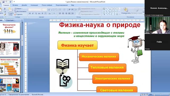The height and width of the screenshot is (96, 170).
Task: Open the font size combo box
Action: tap(45, 10)
